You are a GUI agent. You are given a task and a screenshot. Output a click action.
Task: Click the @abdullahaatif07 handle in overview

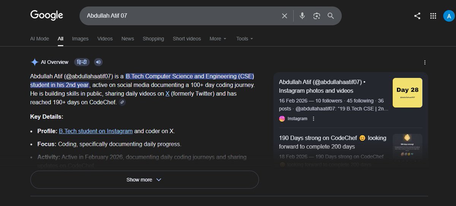click(88, 76)
